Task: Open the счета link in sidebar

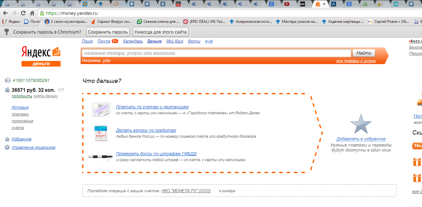Action: tap(18, 128)
